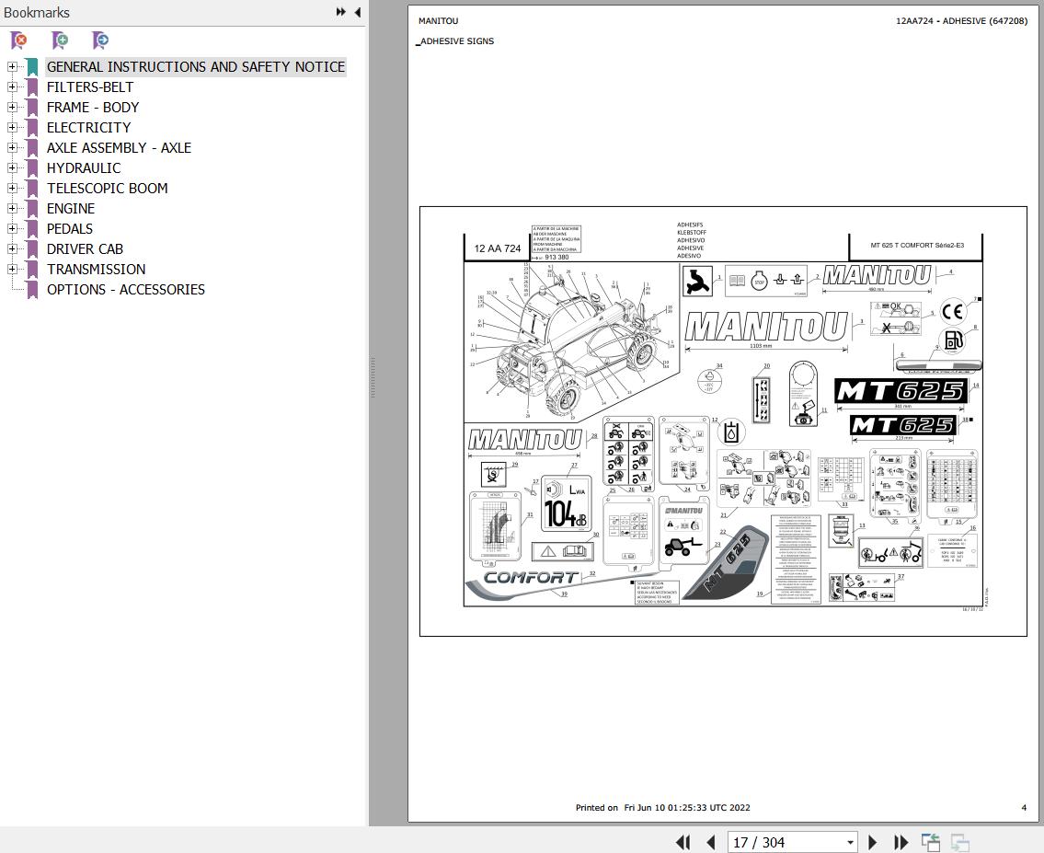1044x853 pixels.
Task: Click the MANITOU header text on the page
Action: click(x=438, y=20)
